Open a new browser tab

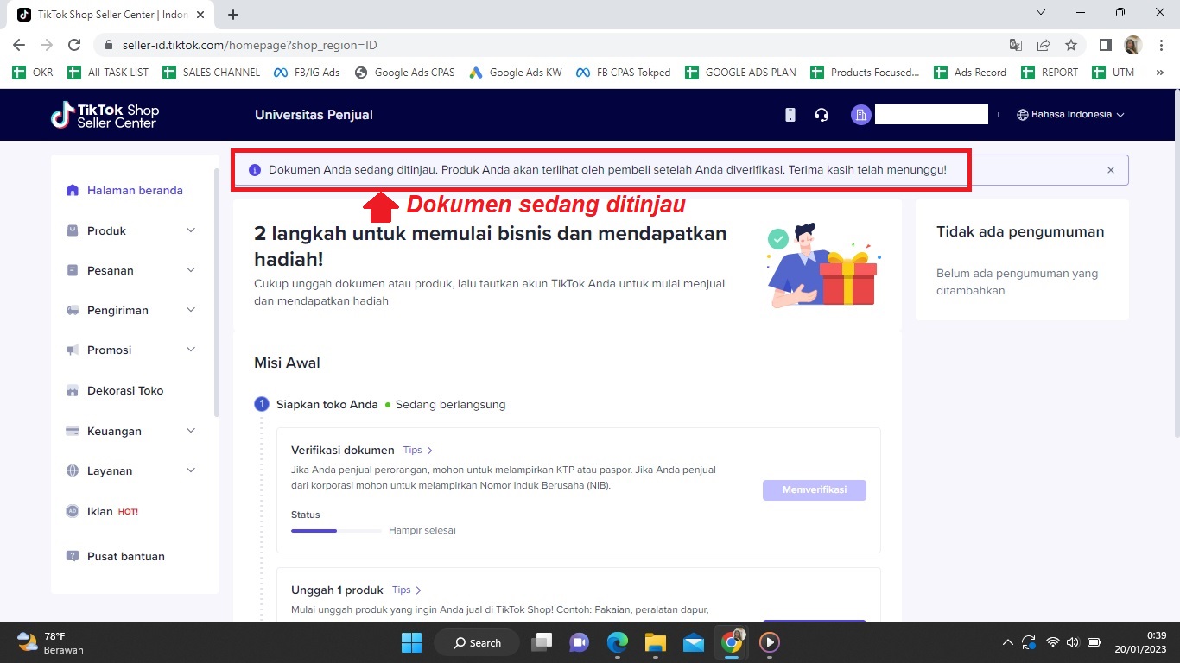point(233,15)
